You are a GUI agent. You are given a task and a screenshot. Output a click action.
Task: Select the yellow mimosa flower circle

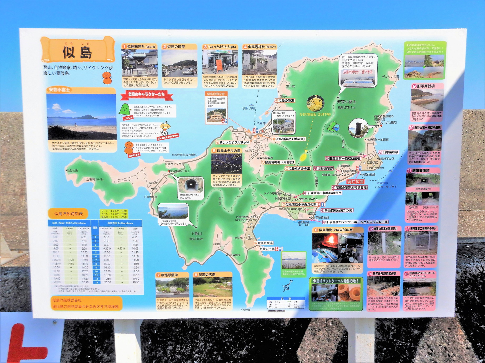[315, 103]
